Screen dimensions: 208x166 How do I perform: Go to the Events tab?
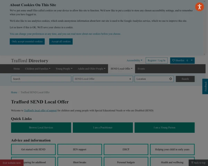[x=141, y=69]
